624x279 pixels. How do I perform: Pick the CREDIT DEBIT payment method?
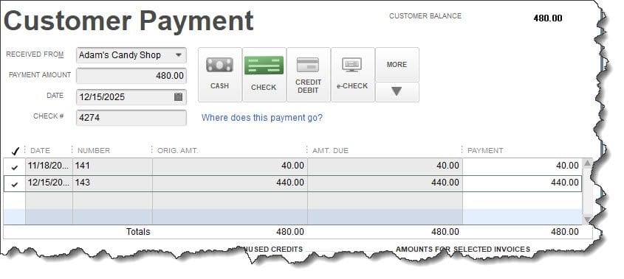pyautogui.click(x=309, y=74)
